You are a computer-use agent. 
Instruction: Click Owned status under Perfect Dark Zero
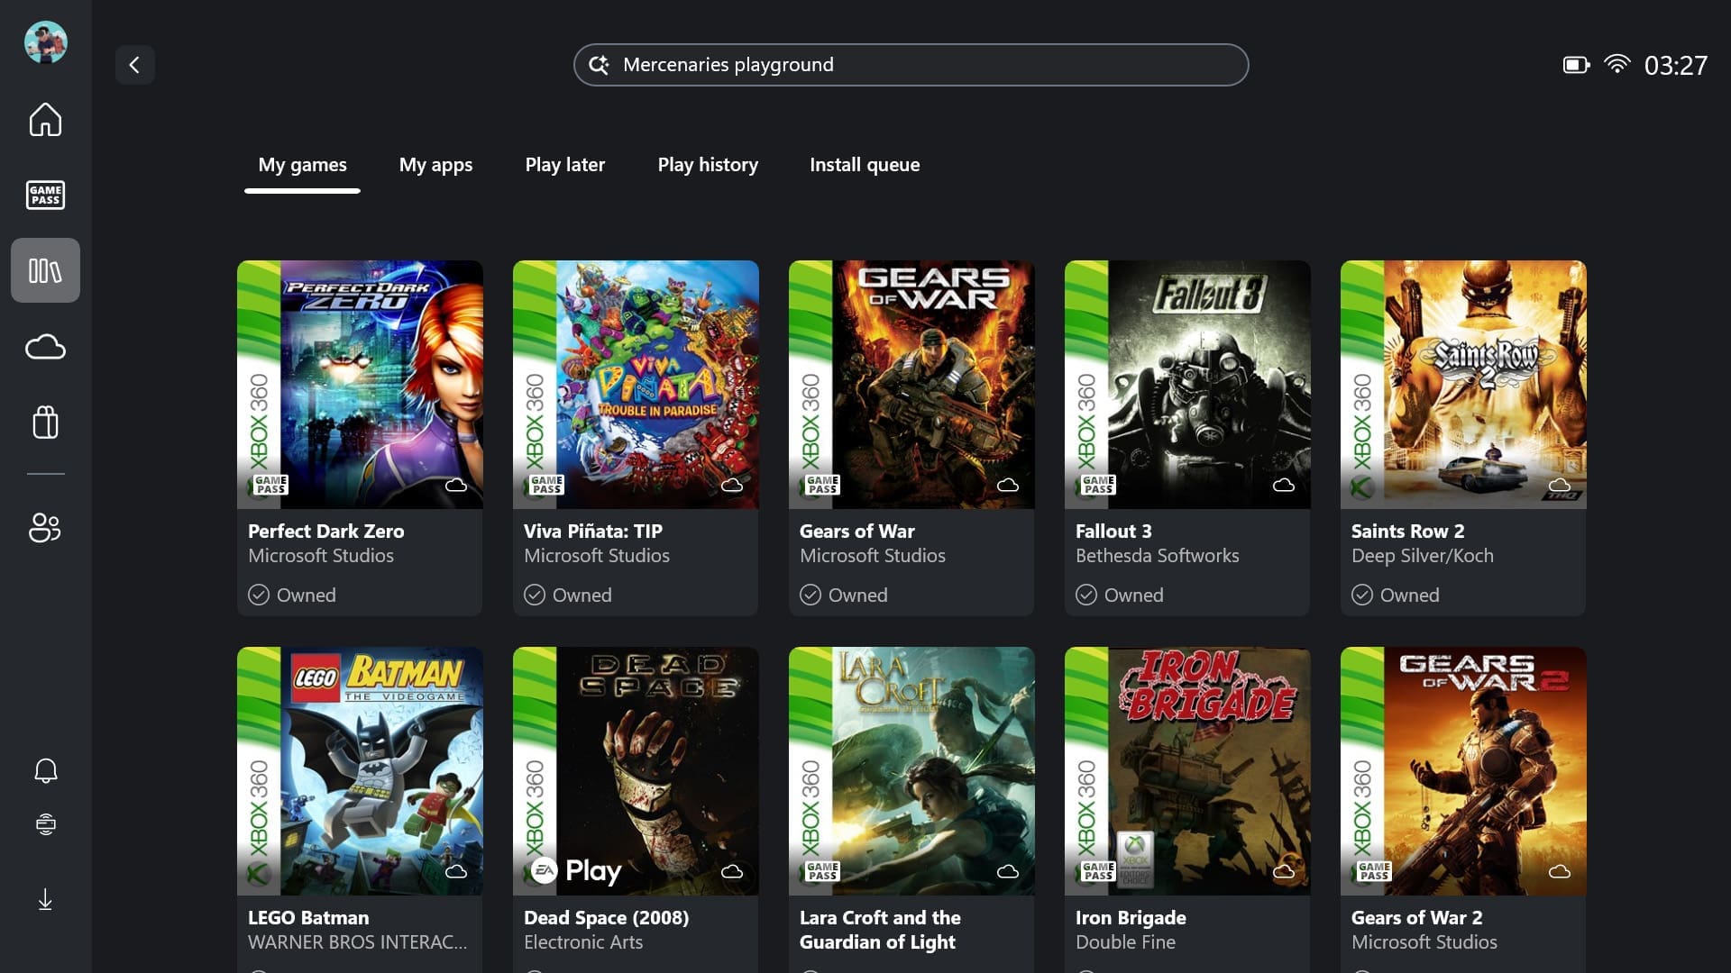tap(292, 596)
